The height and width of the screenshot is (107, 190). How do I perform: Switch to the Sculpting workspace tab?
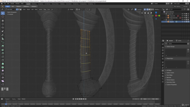40,4
